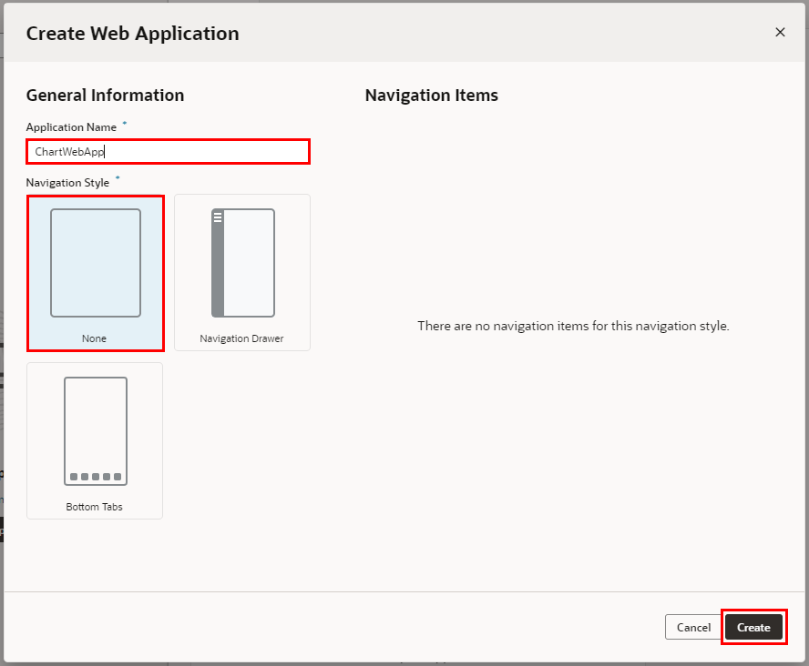Click the Navigation Drawer layout icon
This screenshot has height=666, width=809.
243,263
